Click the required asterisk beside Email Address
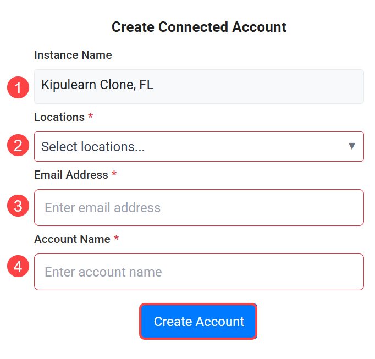The image size is (375, 359). pos(114,174)
